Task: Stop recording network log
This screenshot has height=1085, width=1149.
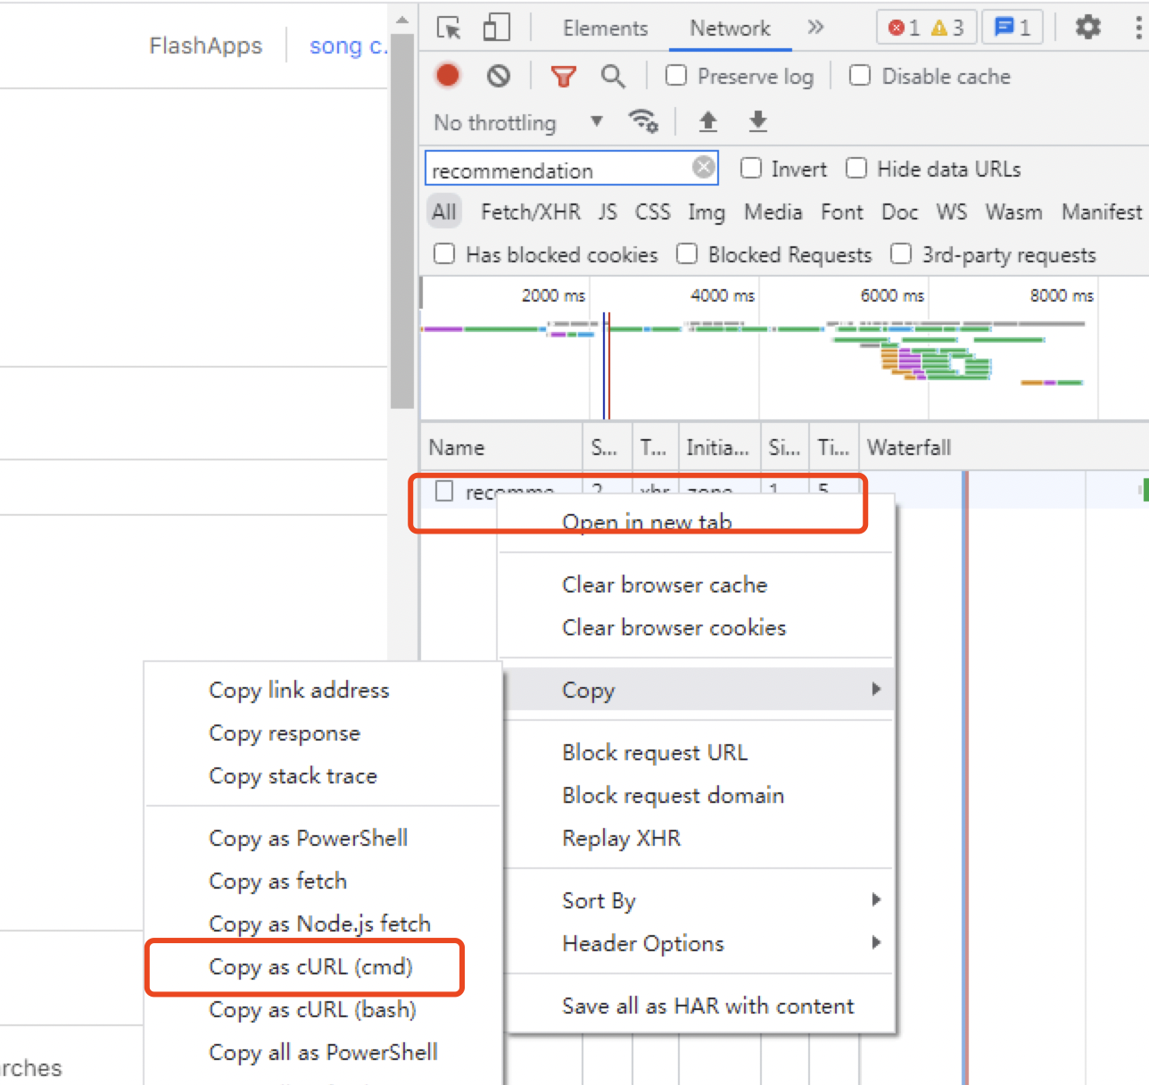Action: tap(448, 76)
